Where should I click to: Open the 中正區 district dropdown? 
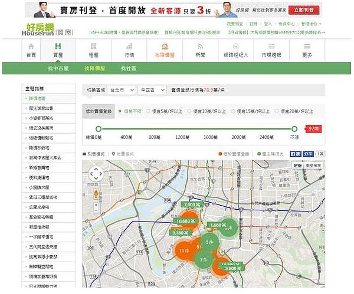152,90
